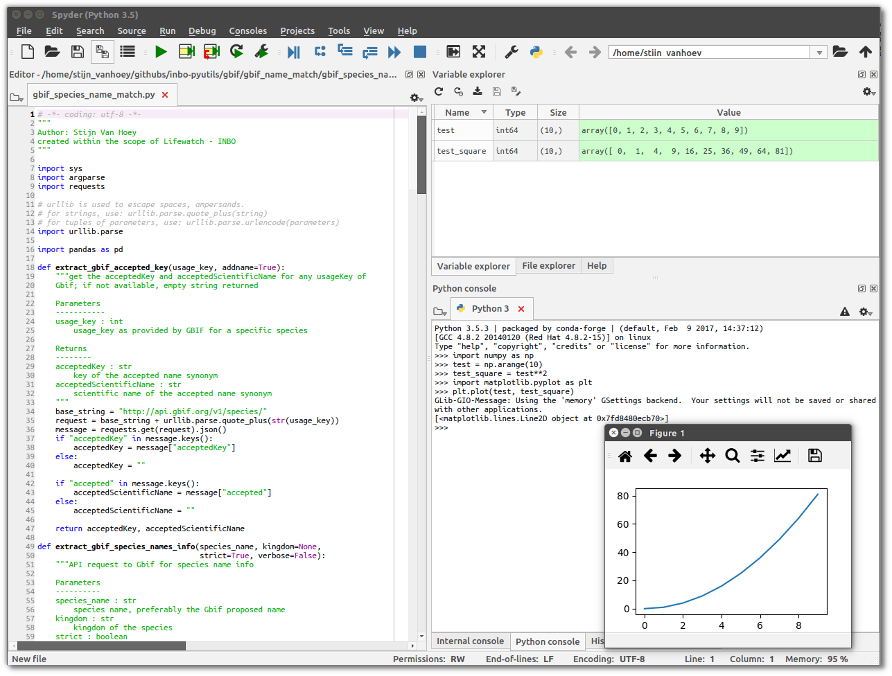Browse for a working directory
This screenshot has height=676, width=892.
840,51
